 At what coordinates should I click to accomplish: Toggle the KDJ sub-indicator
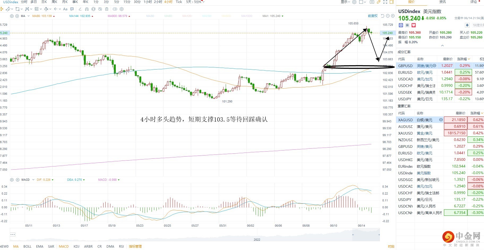pos(76,246)
